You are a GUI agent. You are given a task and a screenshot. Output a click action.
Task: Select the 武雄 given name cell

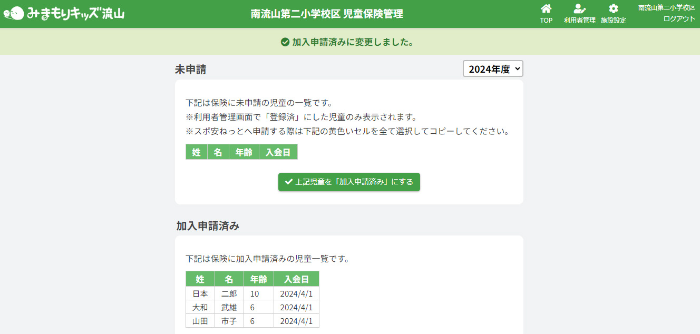point(229,307)
